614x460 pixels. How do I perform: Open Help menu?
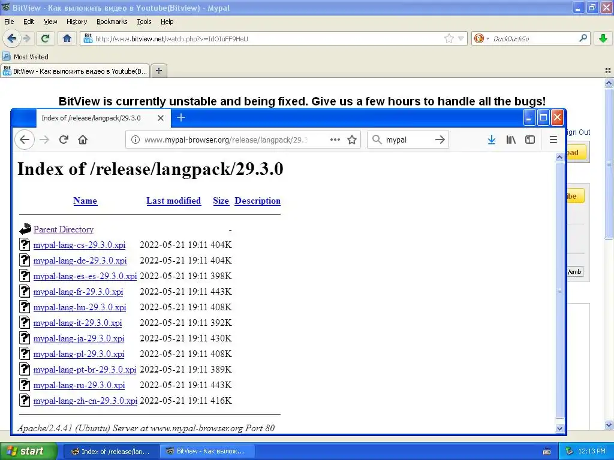(x=167, y=22)
